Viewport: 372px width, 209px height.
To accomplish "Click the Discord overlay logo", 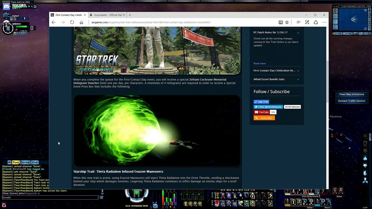I will point(6,6).
